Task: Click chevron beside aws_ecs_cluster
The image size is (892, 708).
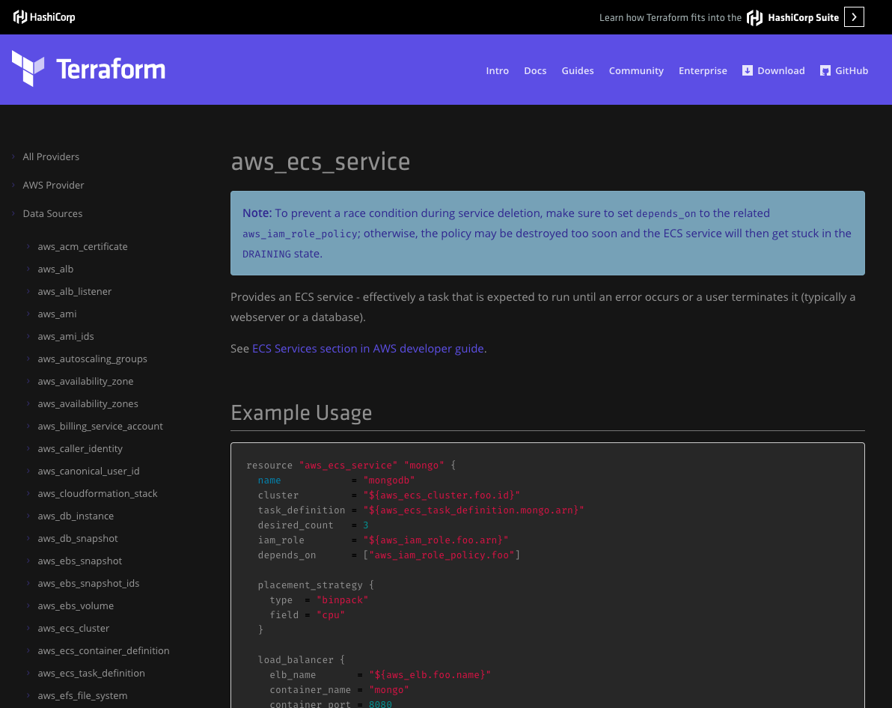Action: point(28,628)
